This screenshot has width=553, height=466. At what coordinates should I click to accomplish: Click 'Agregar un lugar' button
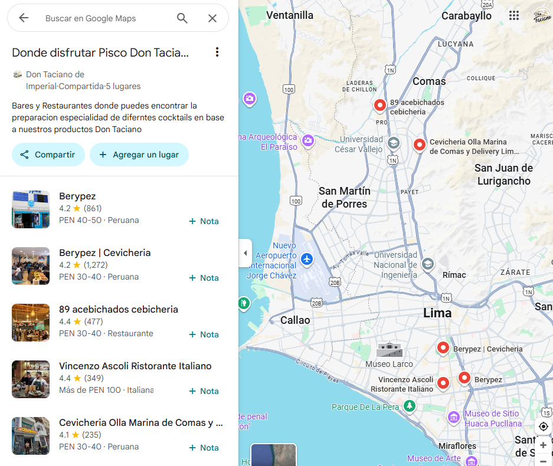tap(139, 155)
